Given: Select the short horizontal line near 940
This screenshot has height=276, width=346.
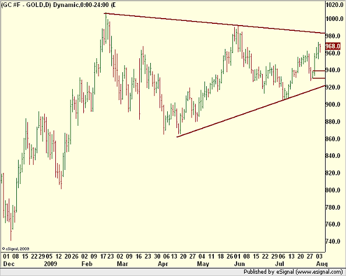Looking at the screenshot, I should 319,71.
